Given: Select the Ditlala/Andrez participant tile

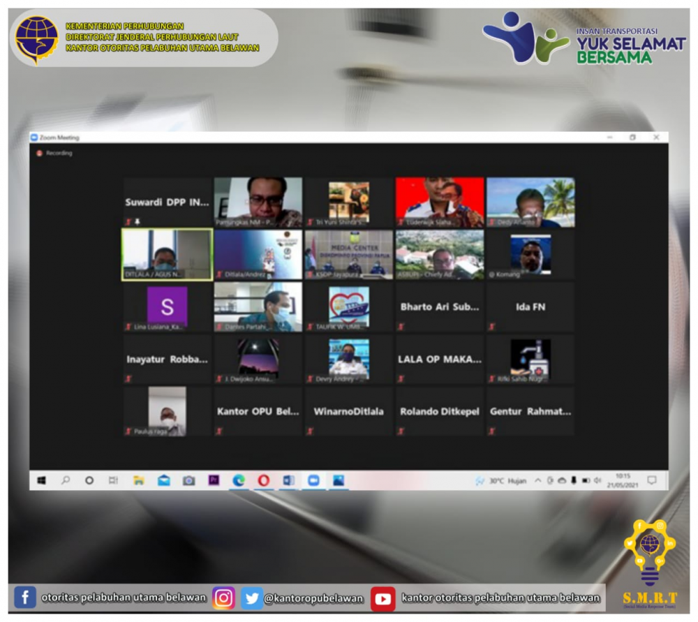Looking at the screenshot, I should pos(258,254).
